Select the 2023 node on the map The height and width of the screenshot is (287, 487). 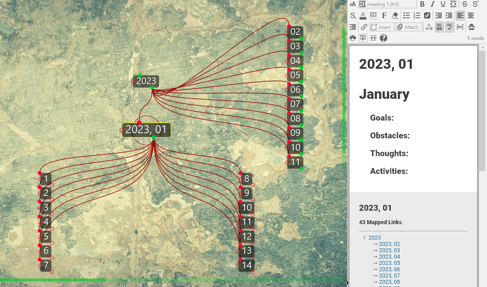pos(146,81)
